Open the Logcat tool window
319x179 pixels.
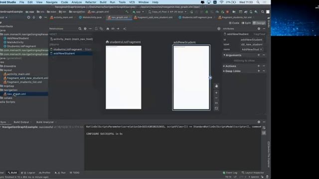pyautogui.click(x=28, y=173)
